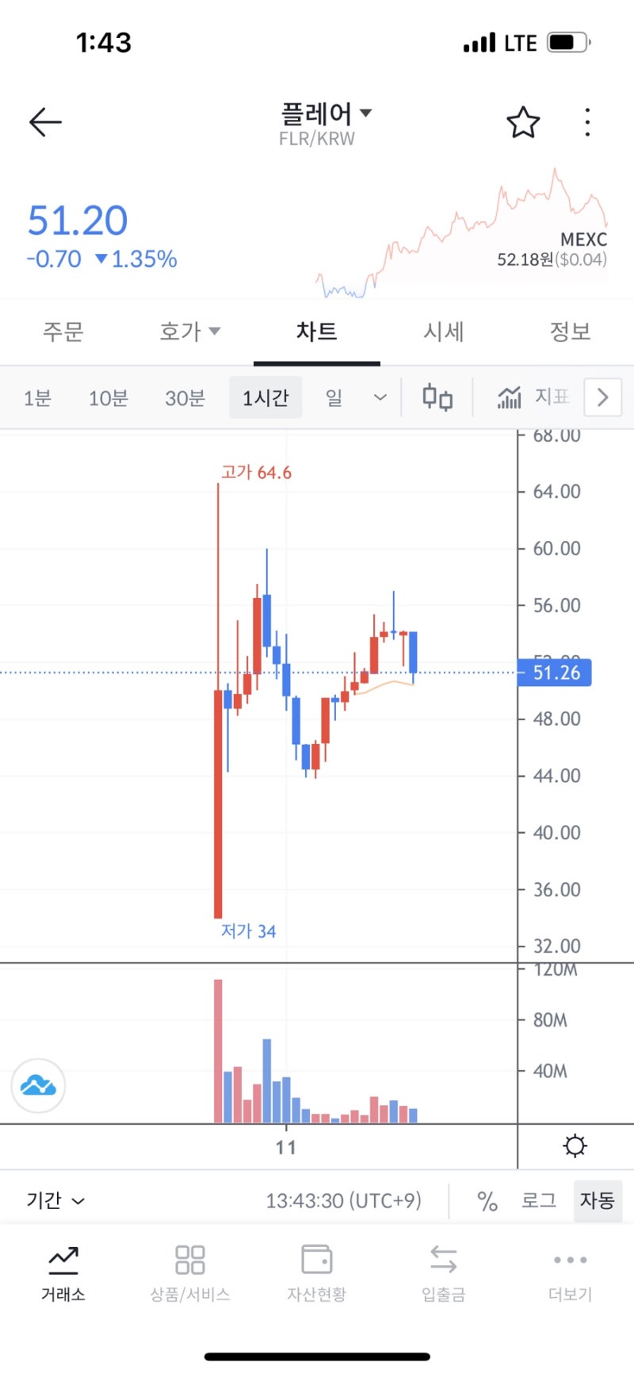Open the 자산현황 wallet icon
Screen dimensions: 634x1374
tap(317, 1272)
